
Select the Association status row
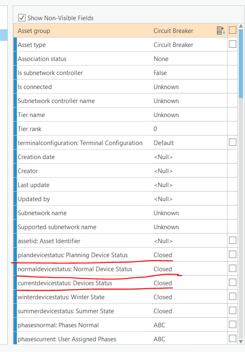(x=126, y=59)
